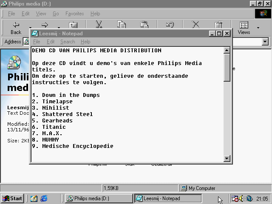Click the Paste clipboard toolbar icon

tap(144, 25)
